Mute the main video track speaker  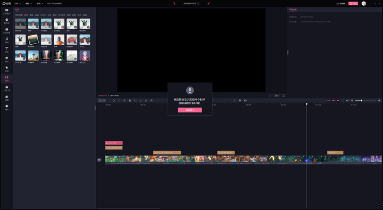point(99,160)
